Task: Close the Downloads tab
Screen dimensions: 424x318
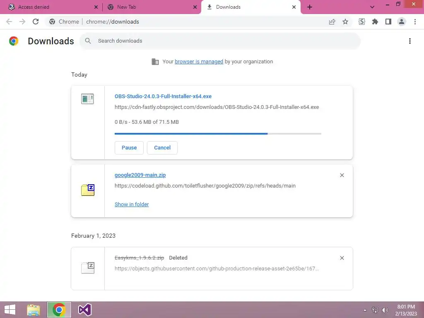Action: [x=294, y=7]
